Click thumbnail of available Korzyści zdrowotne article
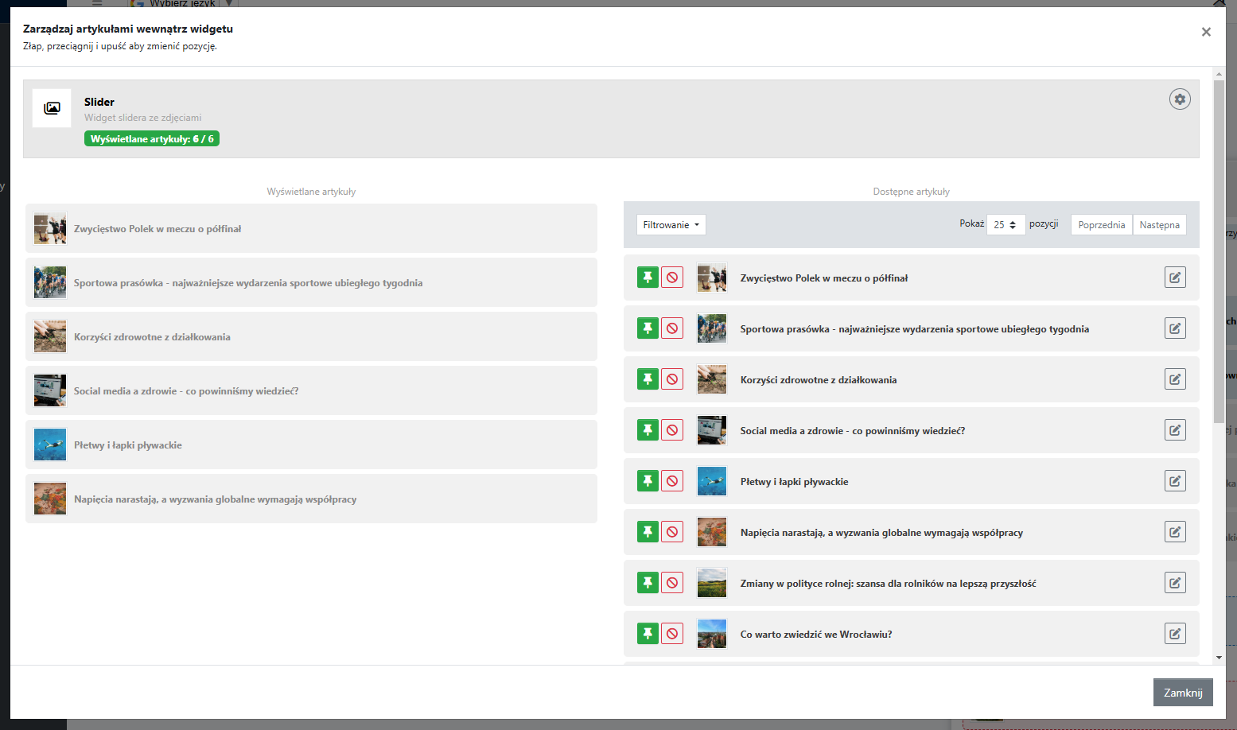 coord(712,379)
